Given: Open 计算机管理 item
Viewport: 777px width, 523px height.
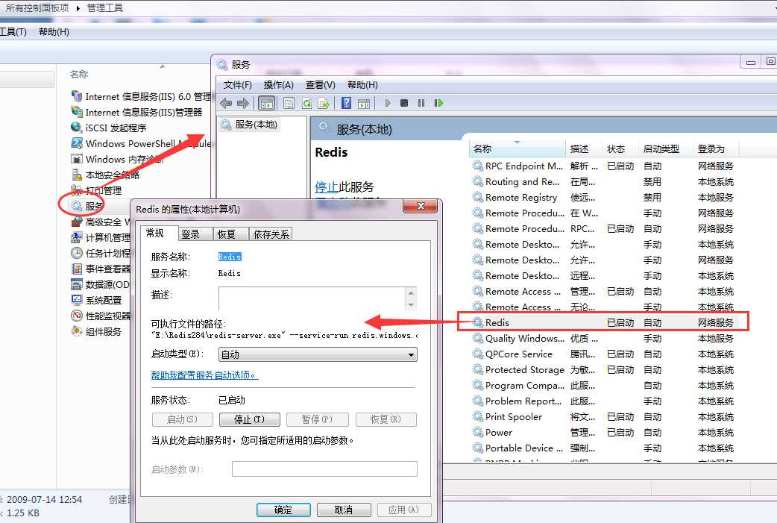Looking at the screenshot, I should tap(101, 237).
